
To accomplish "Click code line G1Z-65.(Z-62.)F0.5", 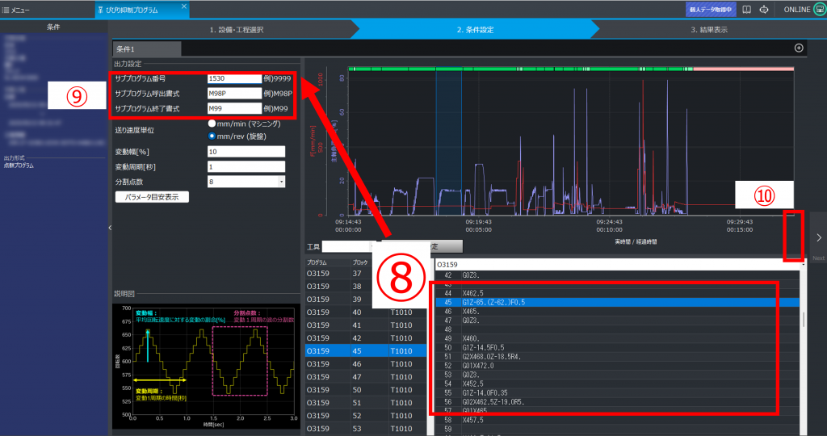I will 617,303.
